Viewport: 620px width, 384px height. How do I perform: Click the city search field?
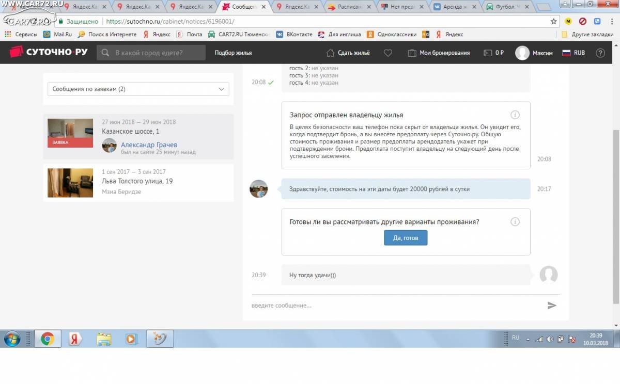(151, 53)
